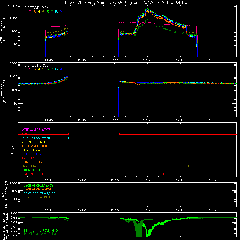
Task: Click the 0.98 y-axis label of livetime plot
Action: [x=14, y=217]
